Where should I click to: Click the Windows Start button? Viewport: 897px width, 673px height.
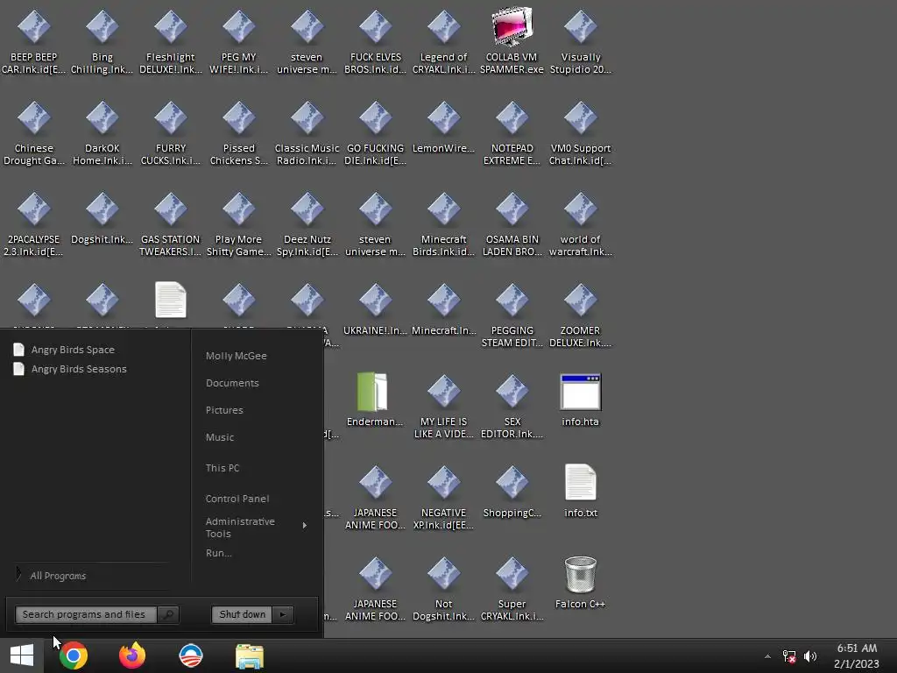tap(22, 655)
